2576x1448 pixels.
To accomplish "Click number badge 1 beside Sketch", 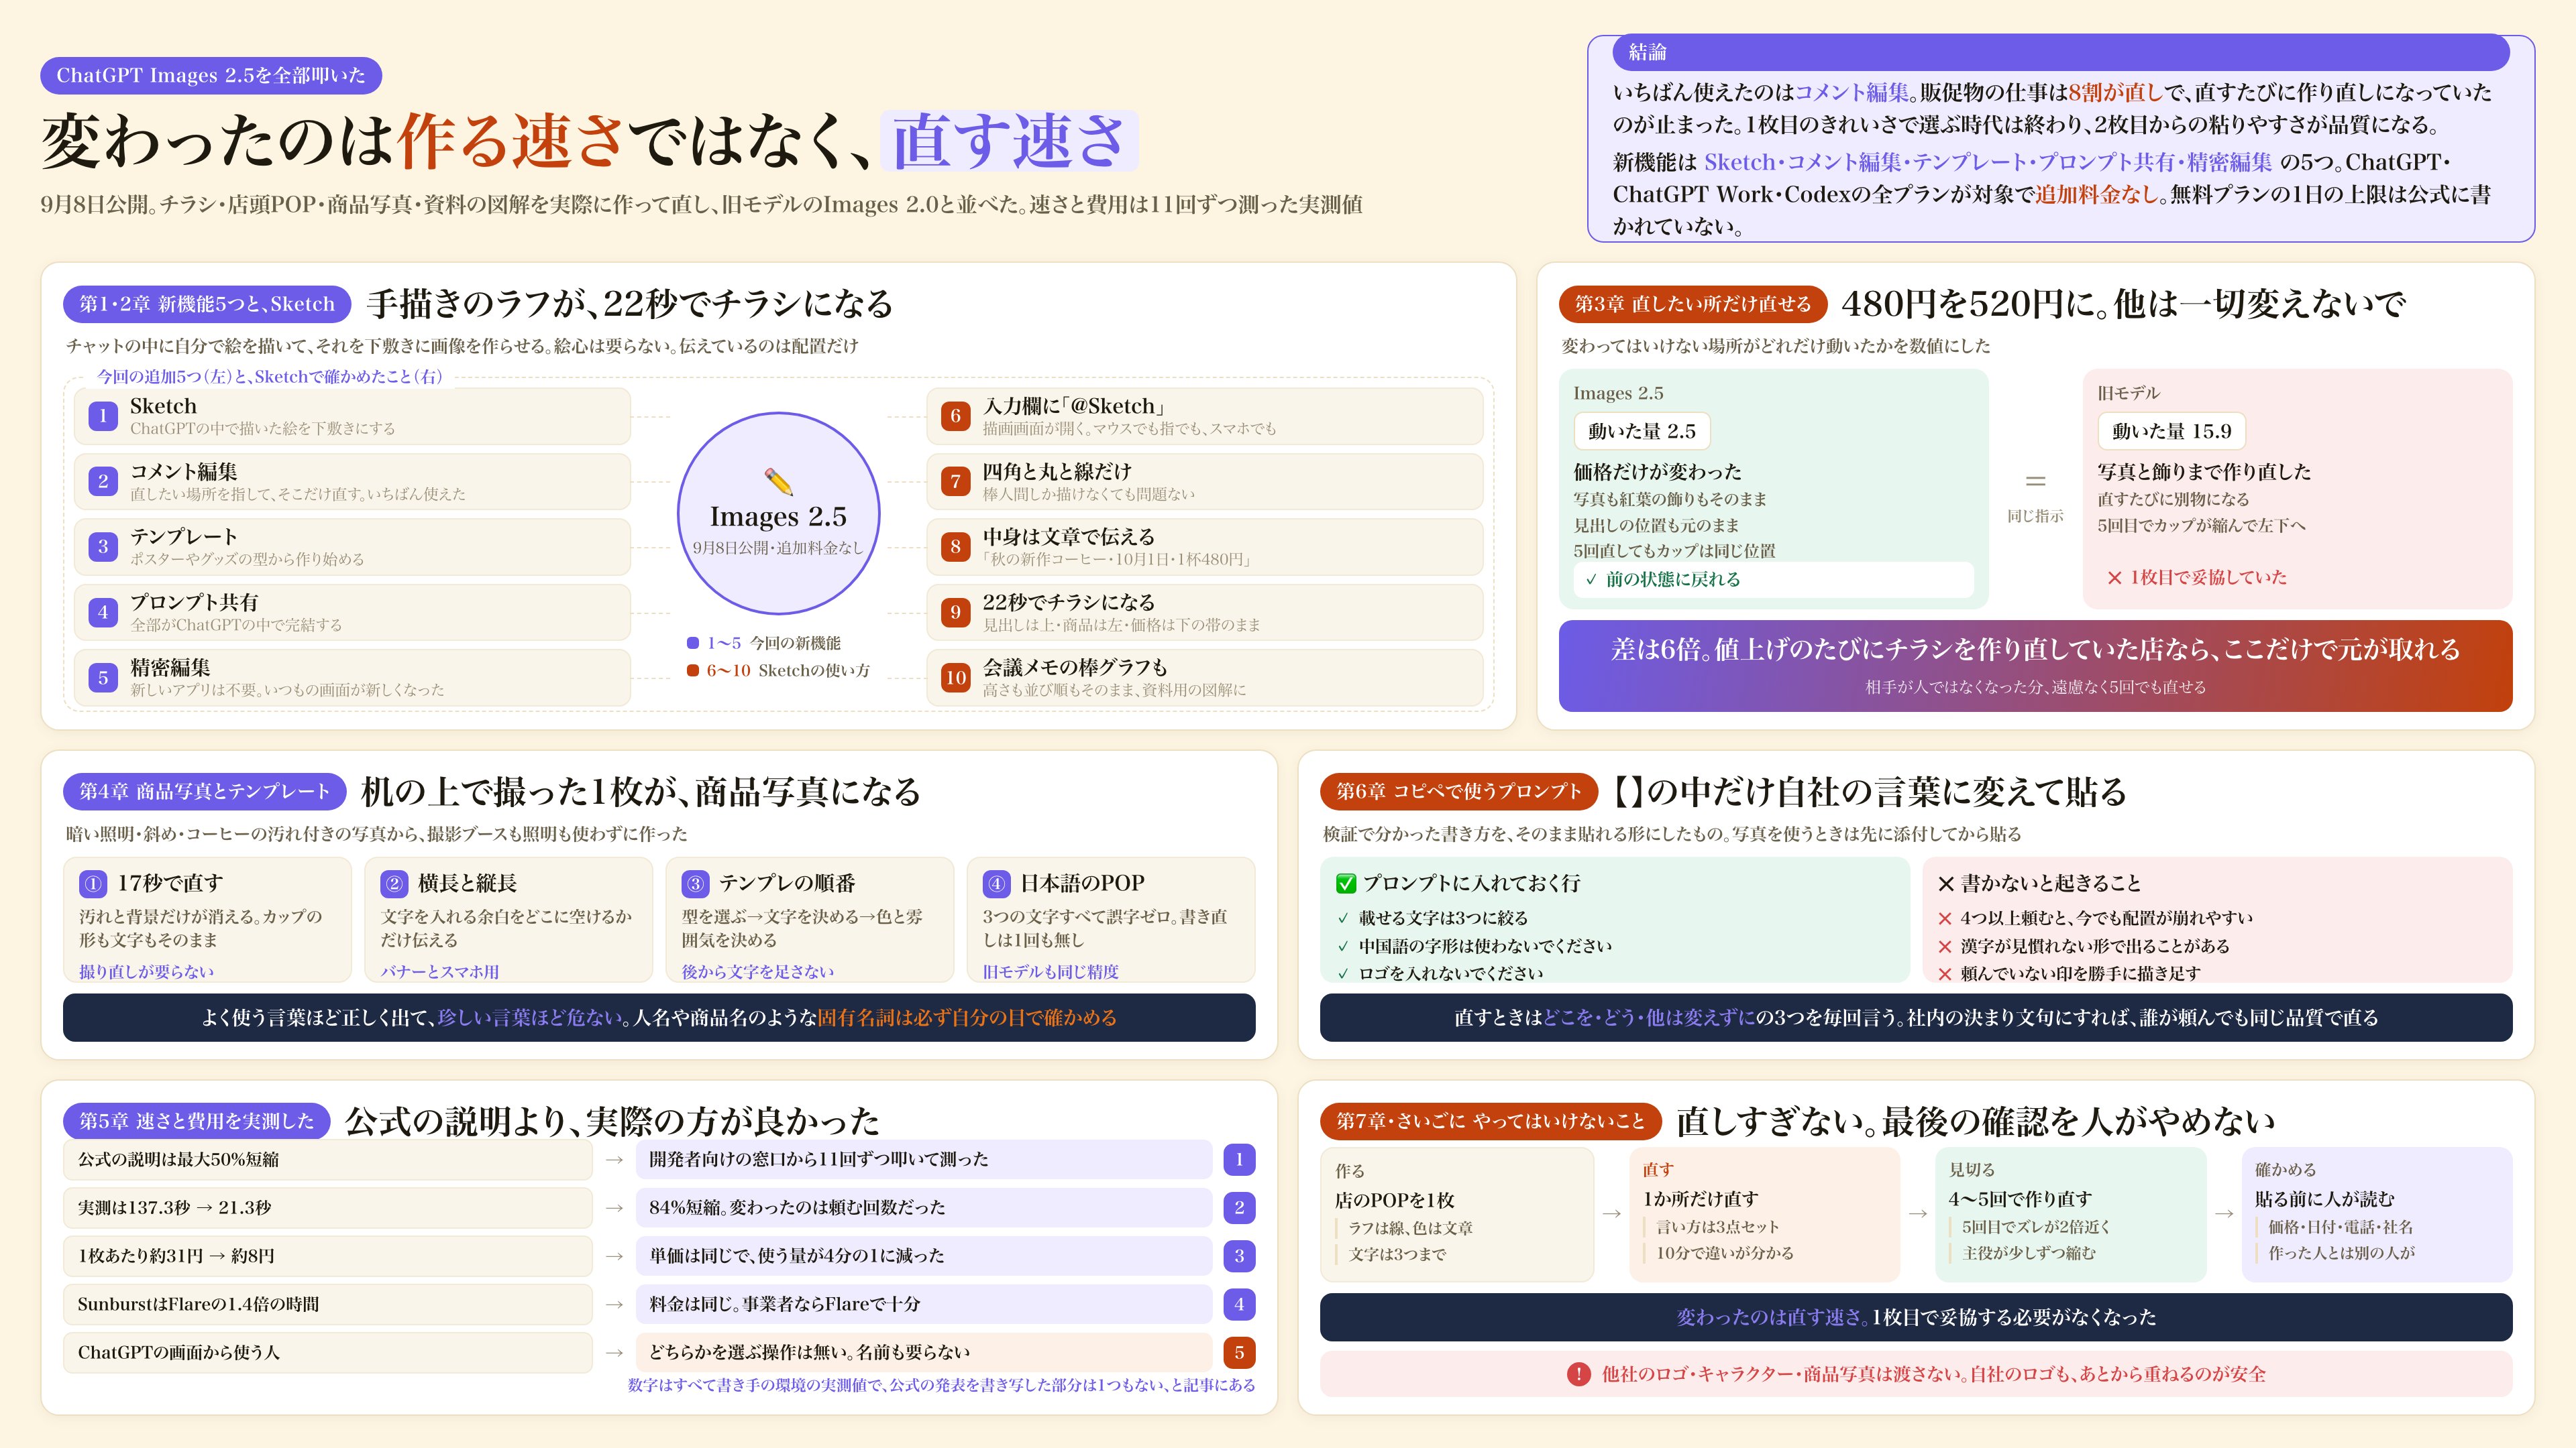I will click(102, 416).
